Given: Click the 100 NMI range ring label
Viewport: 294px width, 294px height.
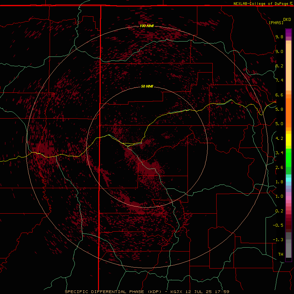Looking at the screenshot, I should tap(147, 26).
